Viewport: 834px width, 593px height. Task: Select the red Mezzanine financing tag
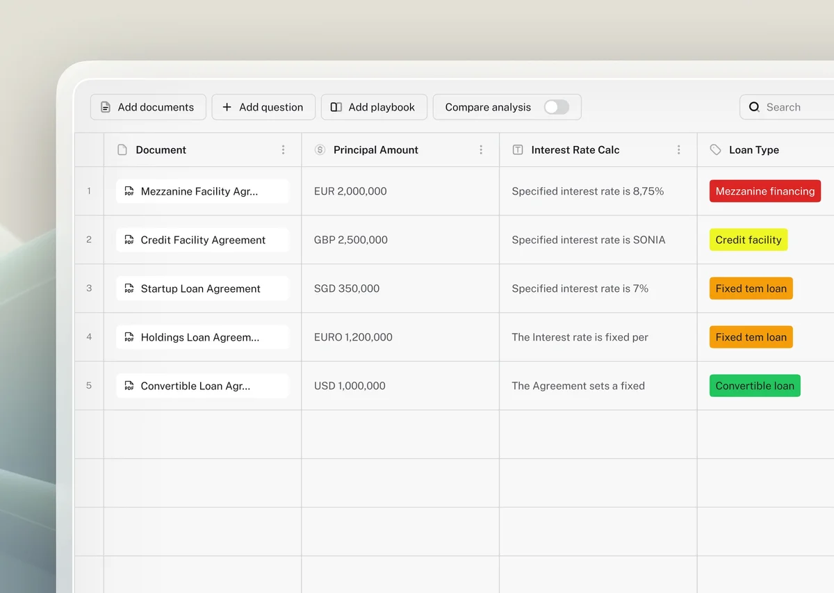click(x=764, y=190)
